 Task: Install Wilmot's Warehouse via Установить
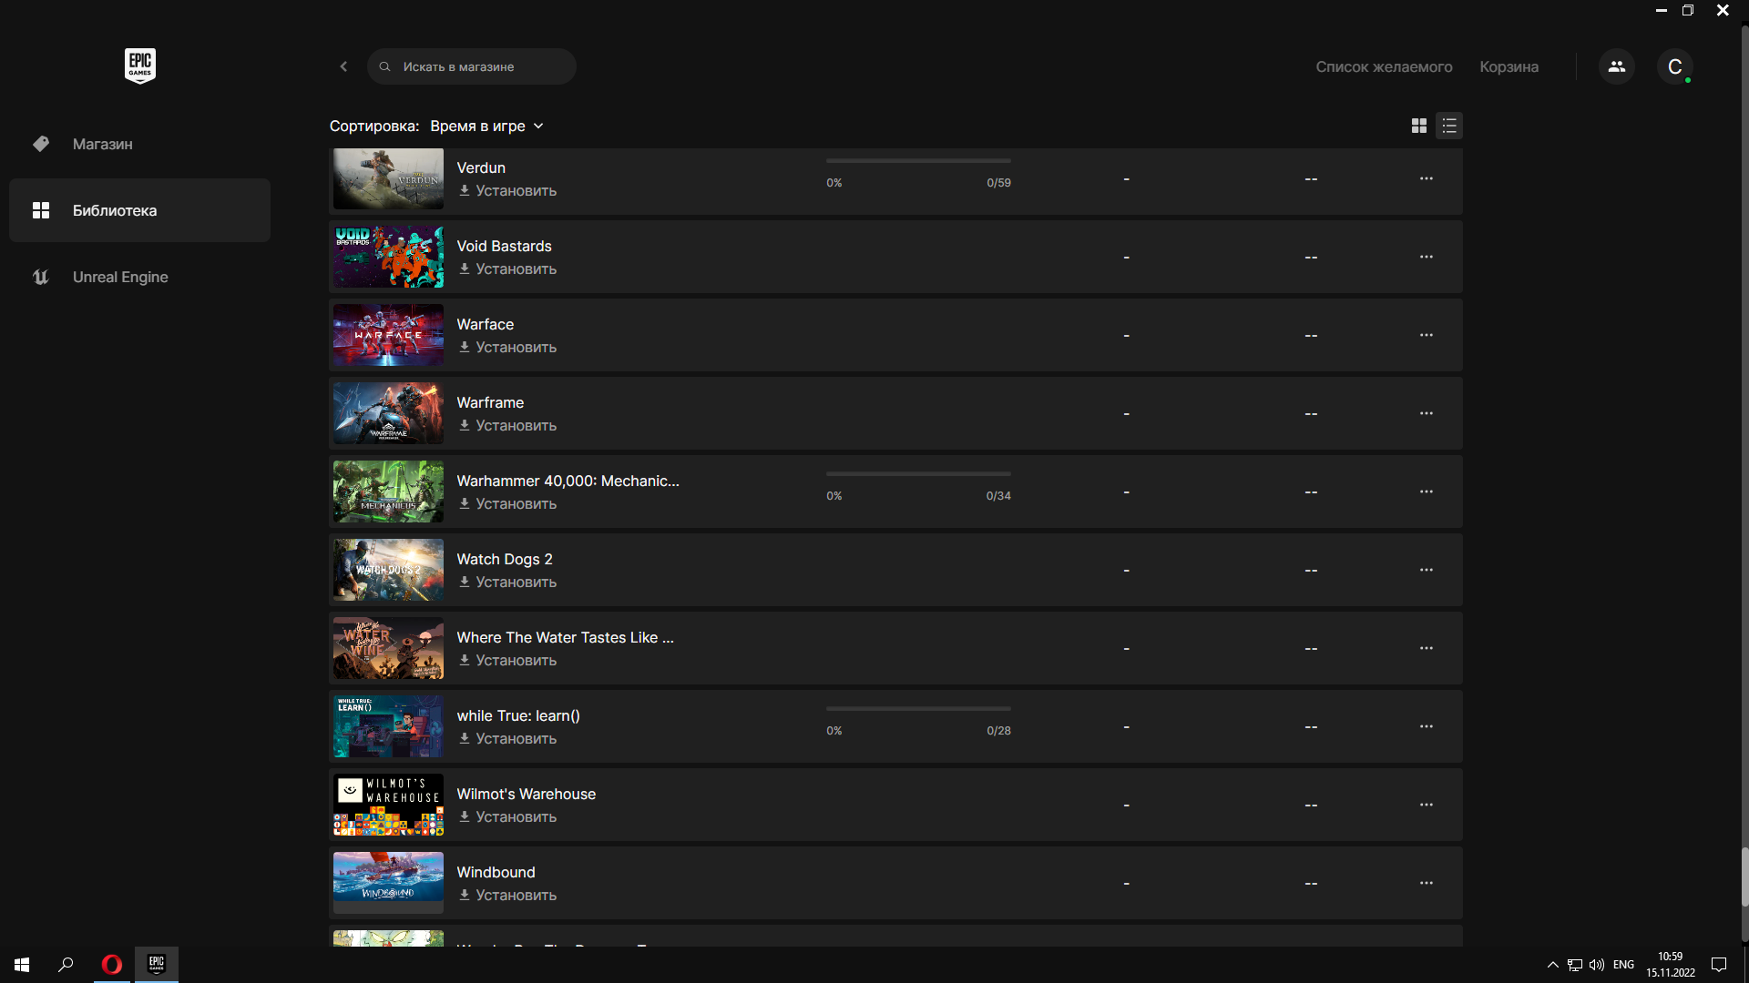coord(507,817)
